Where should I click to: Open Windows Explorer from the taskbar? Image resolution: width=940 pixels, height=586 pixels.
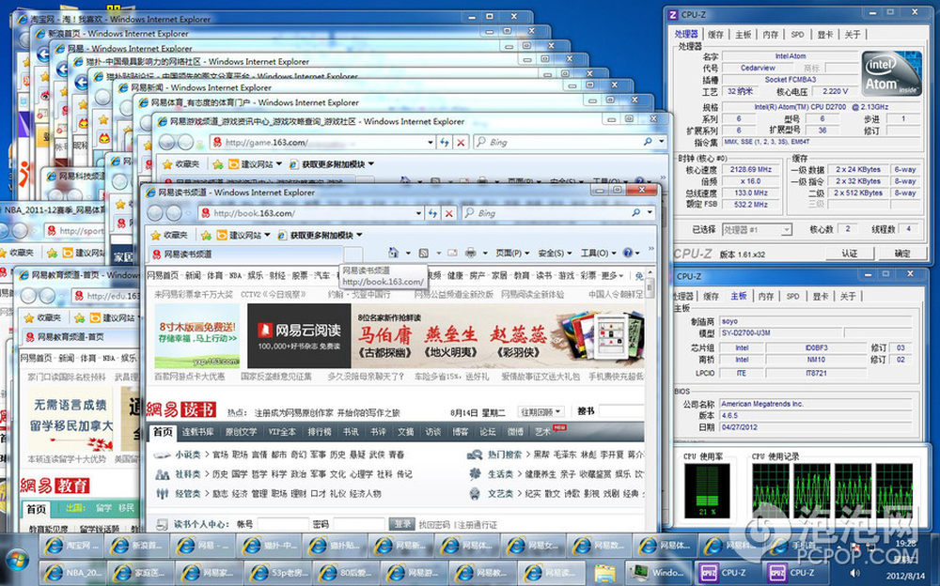[x=604, y=572]
